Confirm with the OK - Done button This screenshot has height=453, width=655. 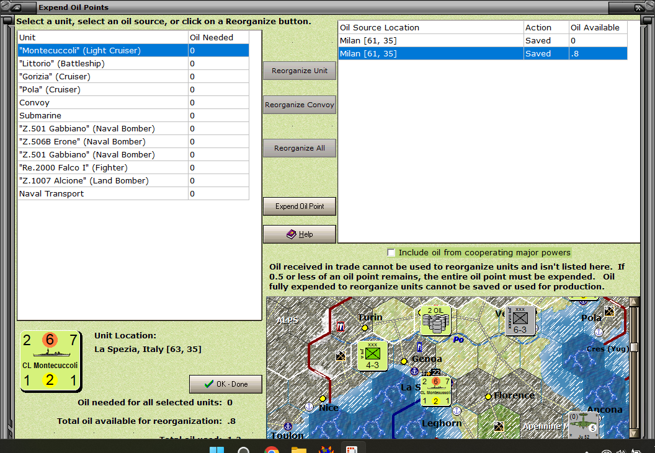point(226,384)
